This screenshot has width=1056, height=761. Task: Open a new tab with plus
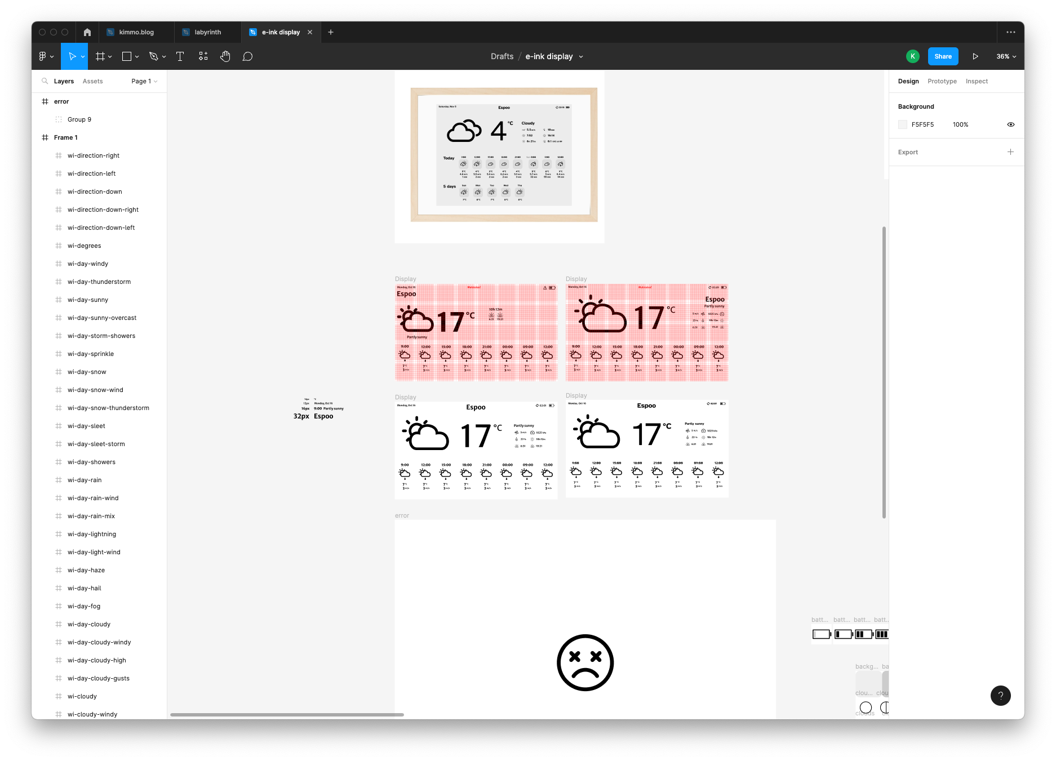pyautogui.click(x=331, y=32)
